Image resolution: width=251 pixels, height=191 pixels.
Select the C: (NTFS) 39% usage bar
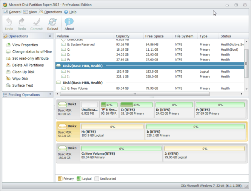(x=137, y=105)
